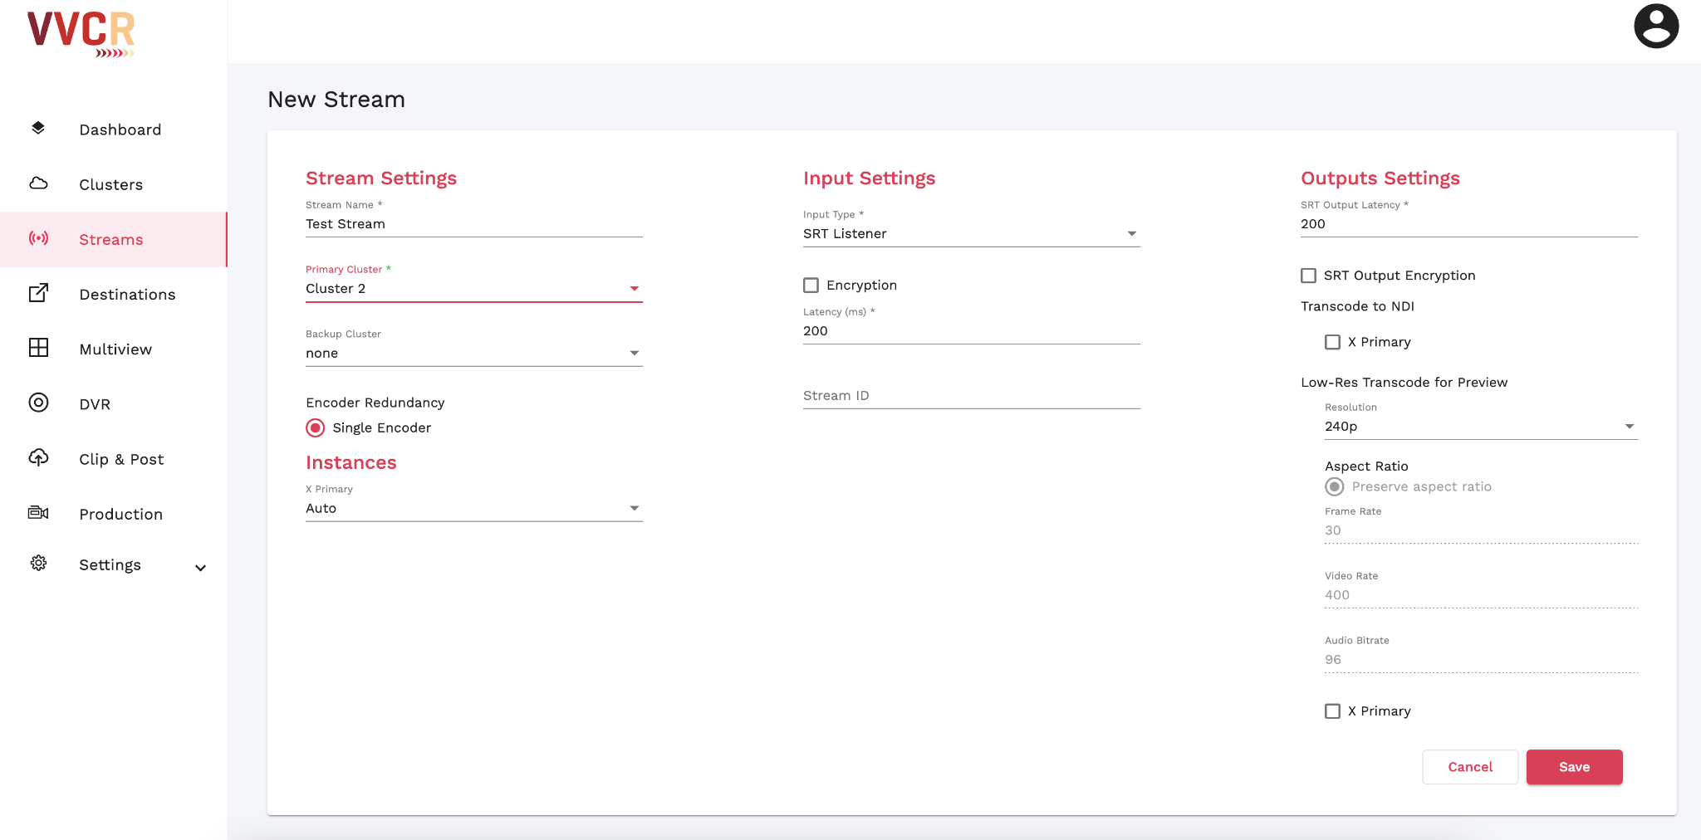1701x840 pixels.
Task: Click the Stream ID input field
Action: tap(970, 396)
